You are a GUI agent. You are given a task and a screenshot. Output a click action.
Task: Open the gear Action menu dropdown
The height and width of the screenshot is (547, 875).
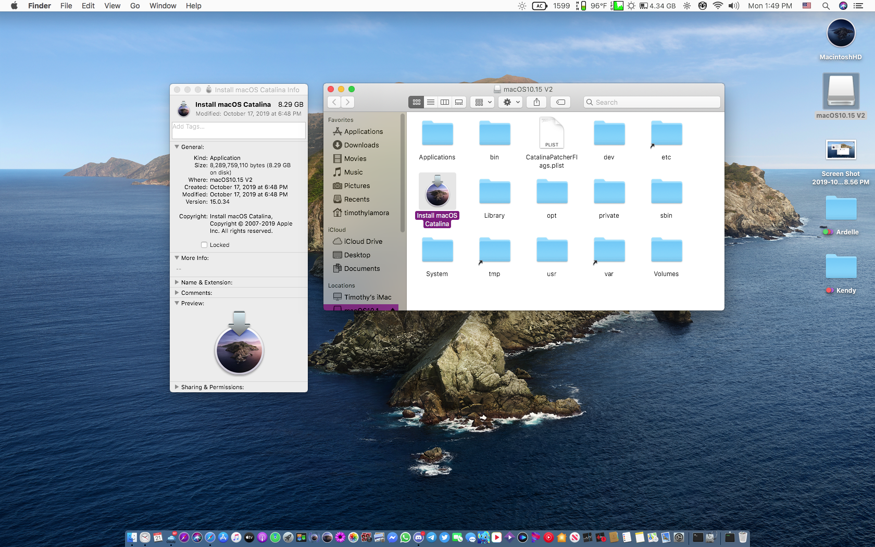[510, 102]
